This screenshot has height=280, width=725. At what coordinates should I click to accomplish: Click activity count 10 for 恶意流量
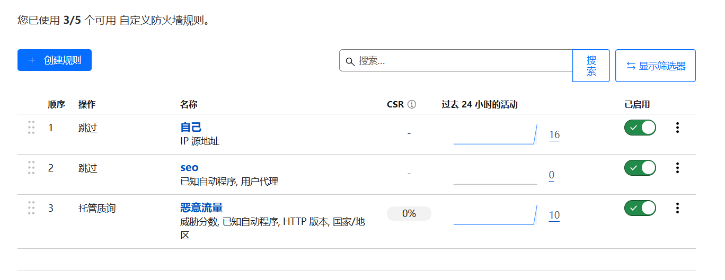point(554,215)
